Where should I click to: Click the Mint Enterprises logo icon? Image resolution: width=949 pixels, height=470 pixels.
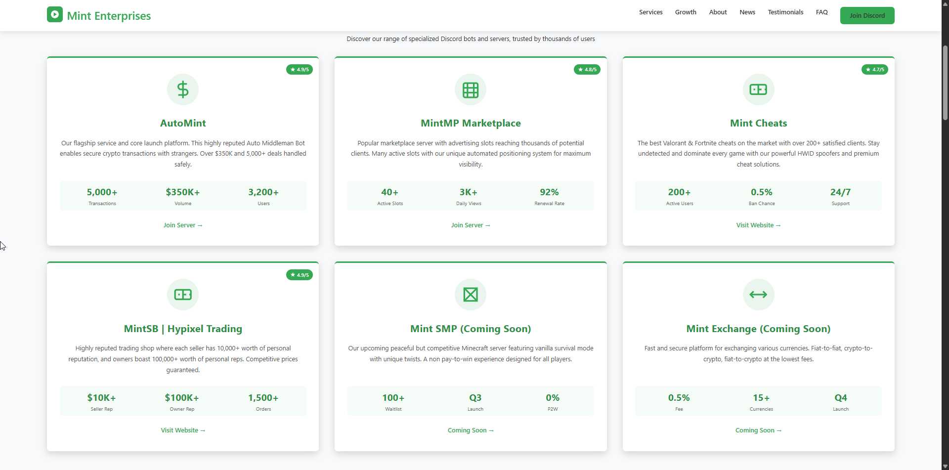[x=55, y=14]
